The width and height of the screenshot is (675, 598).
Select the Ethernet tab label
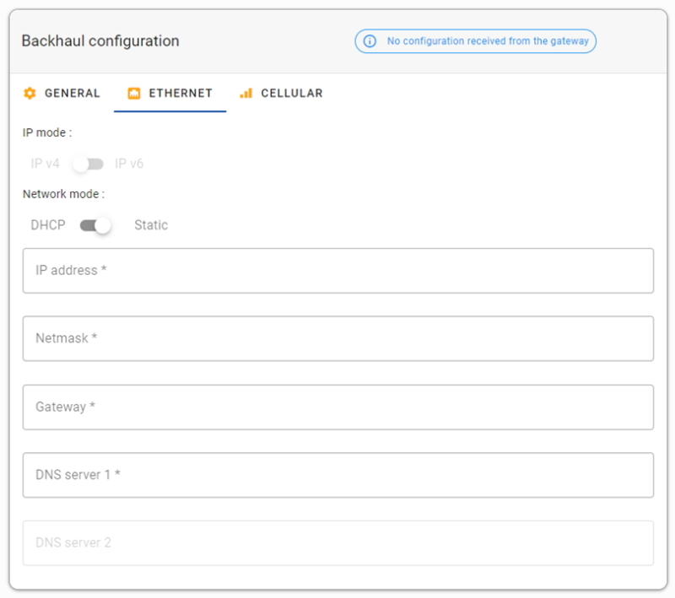coord(181,94)
